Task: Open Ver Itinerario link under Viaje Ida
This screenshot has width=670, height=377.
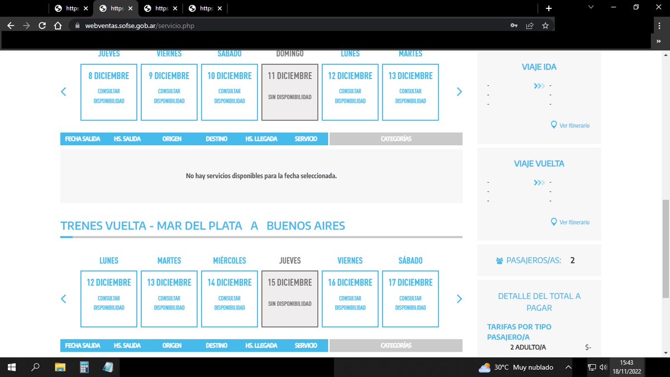Action: click(575, 126)
